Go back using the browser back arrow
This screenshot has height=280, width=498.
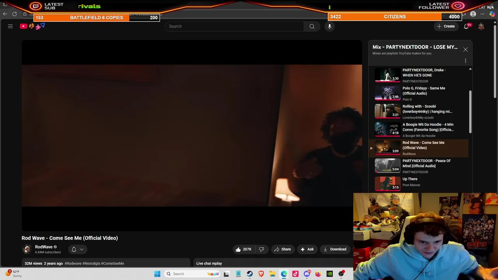5,14
